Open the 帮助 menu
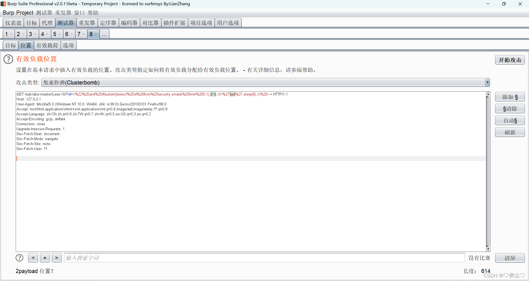The height and width of the screenshot is (281, 529). point(93,13)
